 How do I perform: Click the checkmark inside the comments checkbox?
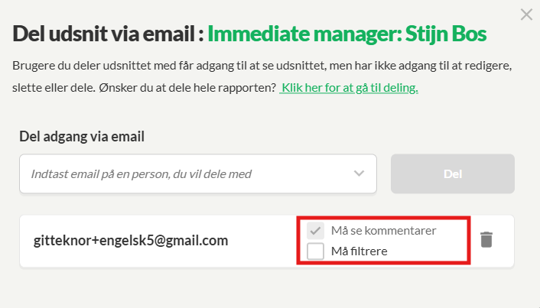315,230
